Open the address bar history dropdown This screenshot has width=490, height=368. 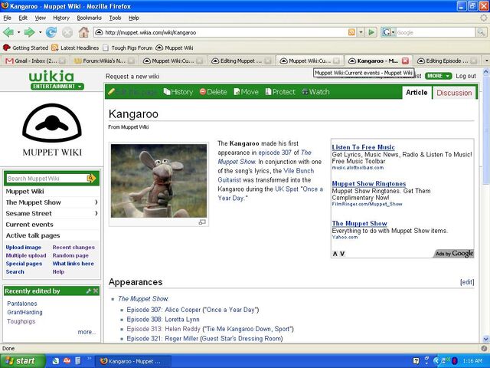pos(361,32)
